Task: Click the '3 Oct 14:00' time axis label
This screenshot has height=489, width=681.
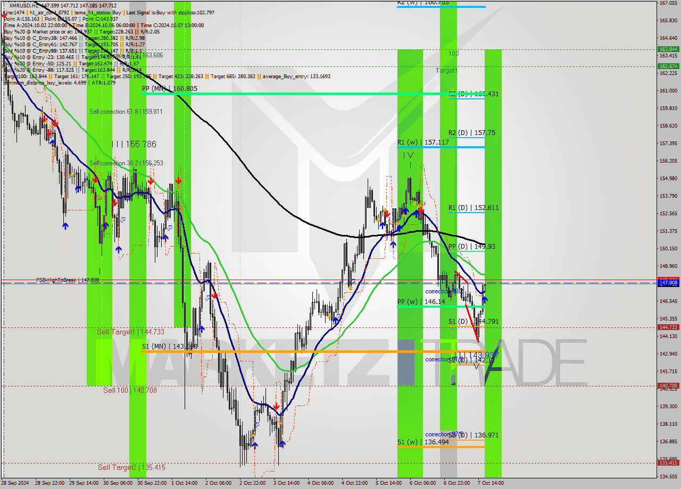Action: coord(286,483)
